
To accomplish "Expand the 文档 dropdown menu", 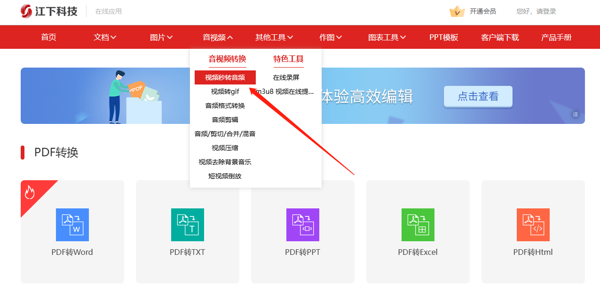I will click(105, 38).
